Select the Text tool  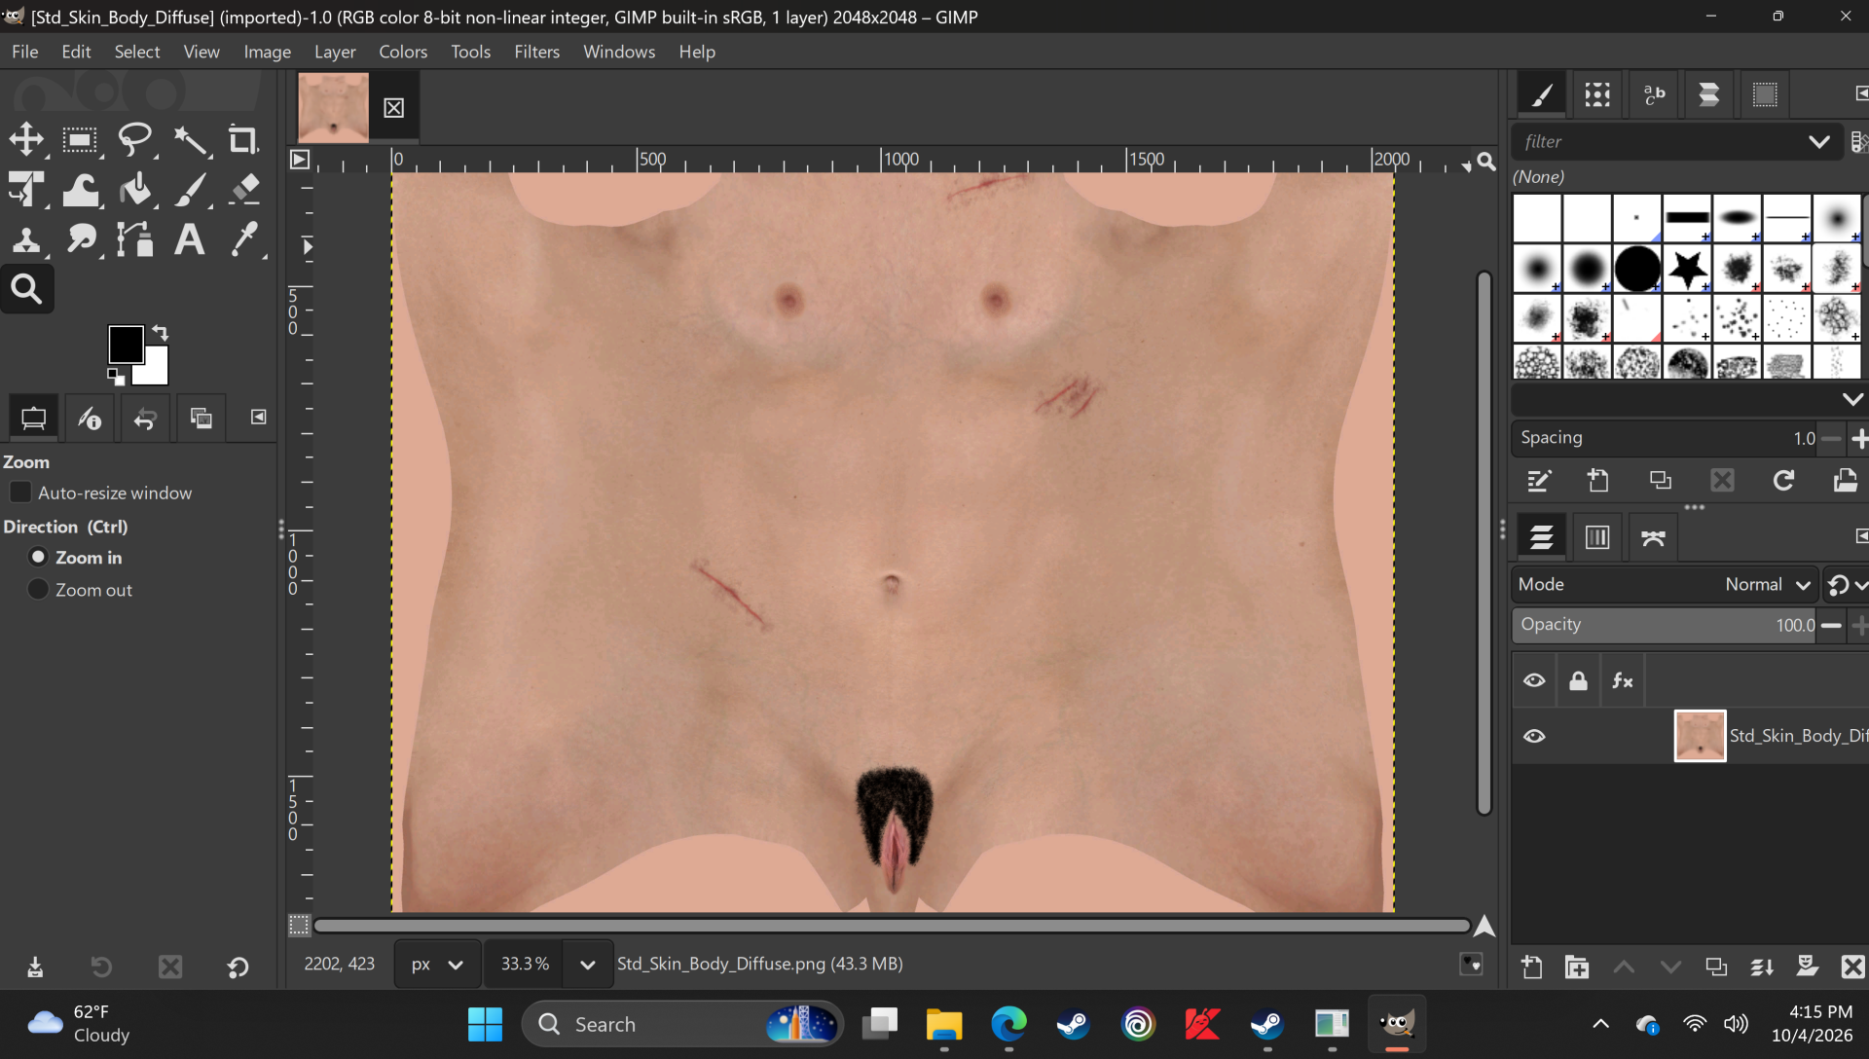pyautogui.click(x=190, y=238)
